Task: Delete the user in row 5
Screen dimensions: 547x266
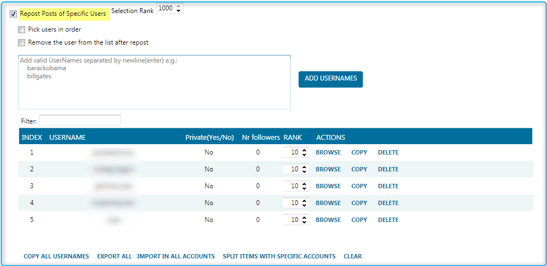Action: pos(388,220)
